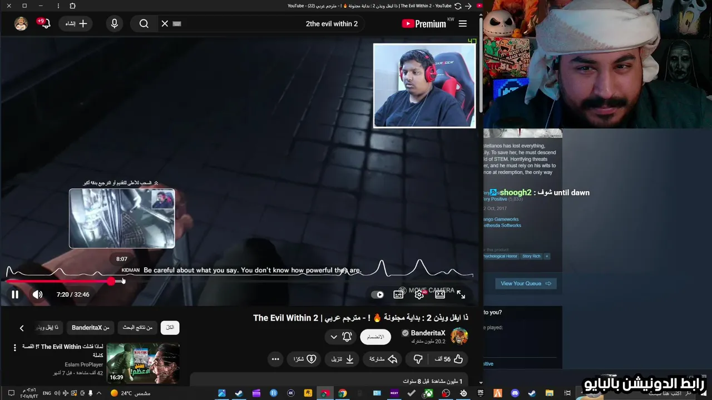
Task: Send thanks via شكرًا heart button
Action: pos(305,359)
